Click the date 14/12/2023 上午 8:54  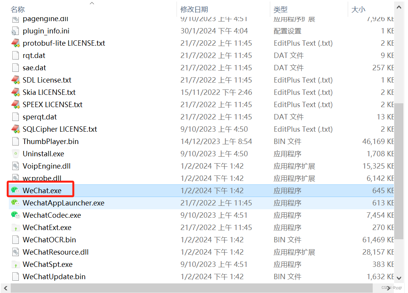point(216,141)
